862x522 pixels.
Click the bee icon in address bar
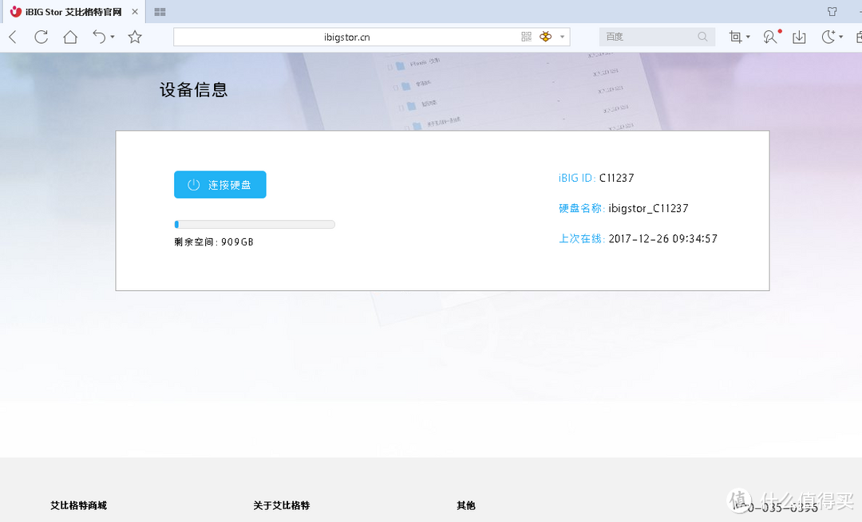(x=545, y=37)
